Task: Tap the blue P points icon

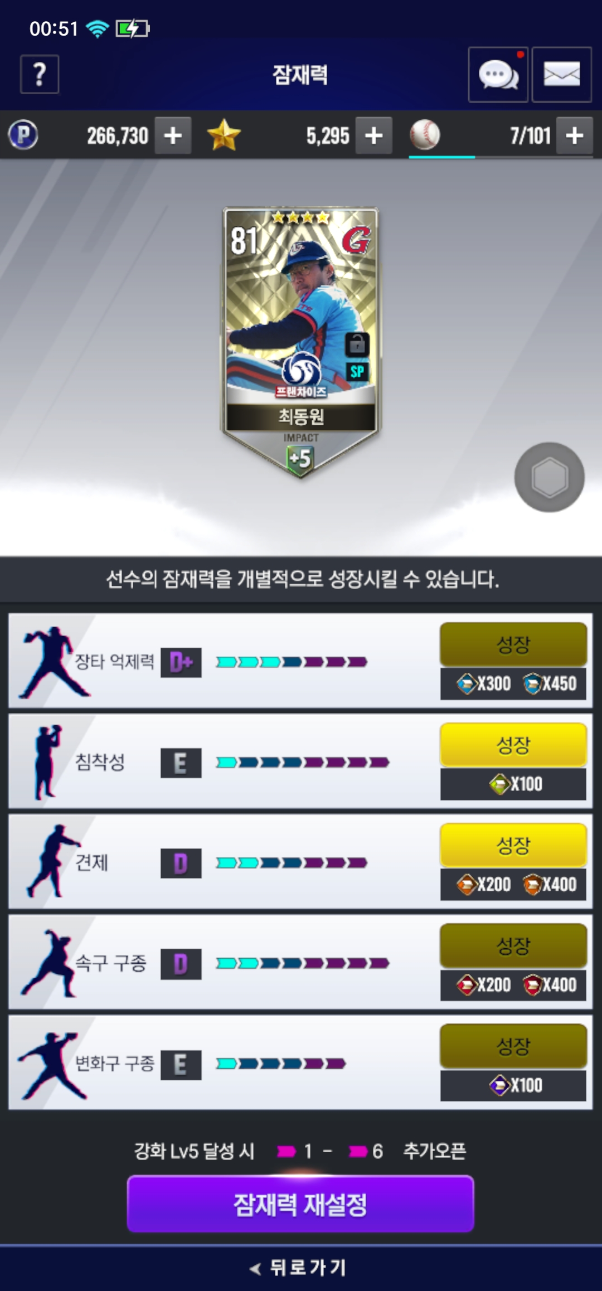Action: 23,135
